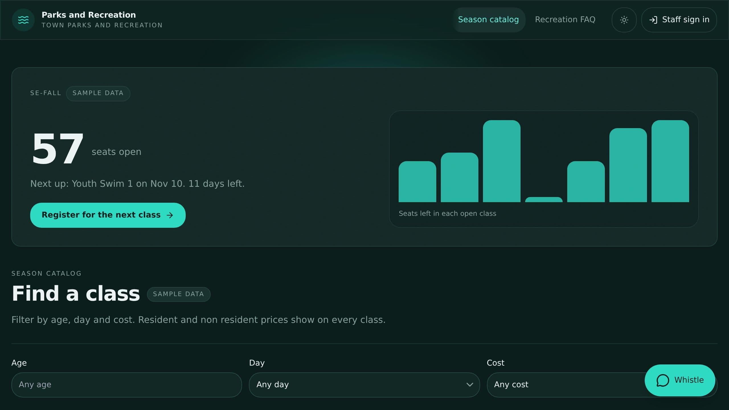Click TOWN PARKS AND RECREATION subtitle

[x=102, y=25]
